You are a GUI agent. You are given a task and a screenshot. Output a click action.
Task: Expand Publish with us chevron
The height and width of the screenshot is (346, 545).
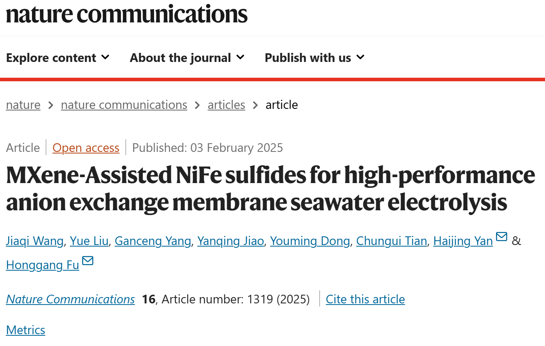tap(360, 58)
